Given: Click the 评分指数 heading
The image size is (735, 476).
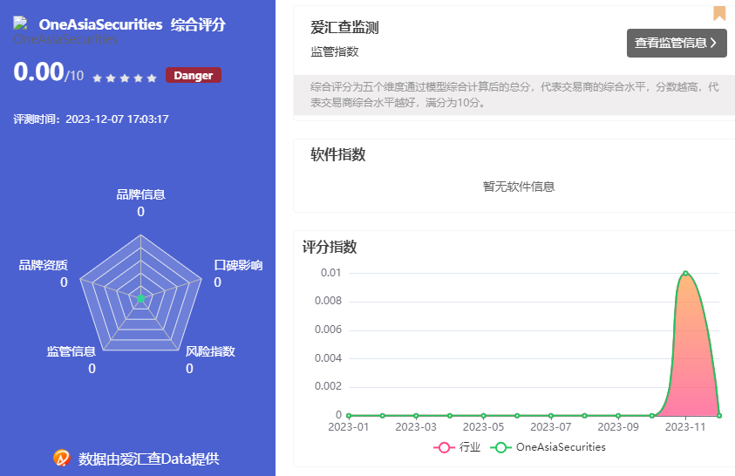Looking at the screenshot, I should click(330, 247).
